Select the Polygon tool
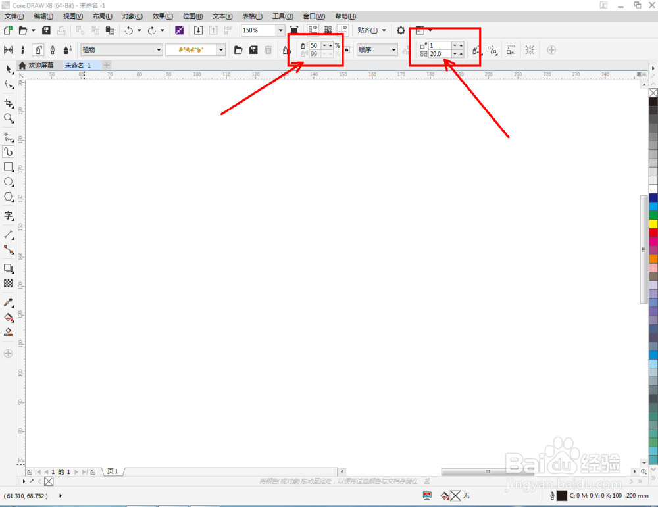The height and width of the screenshot is (507, 658). pos(9,197)
